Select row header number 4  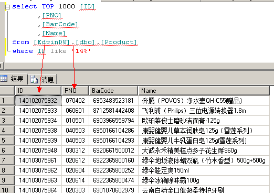click(7, 131)
